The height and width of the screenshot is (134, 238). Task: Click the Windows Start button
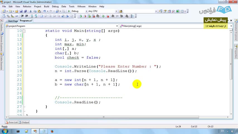(x=5, y=131)
